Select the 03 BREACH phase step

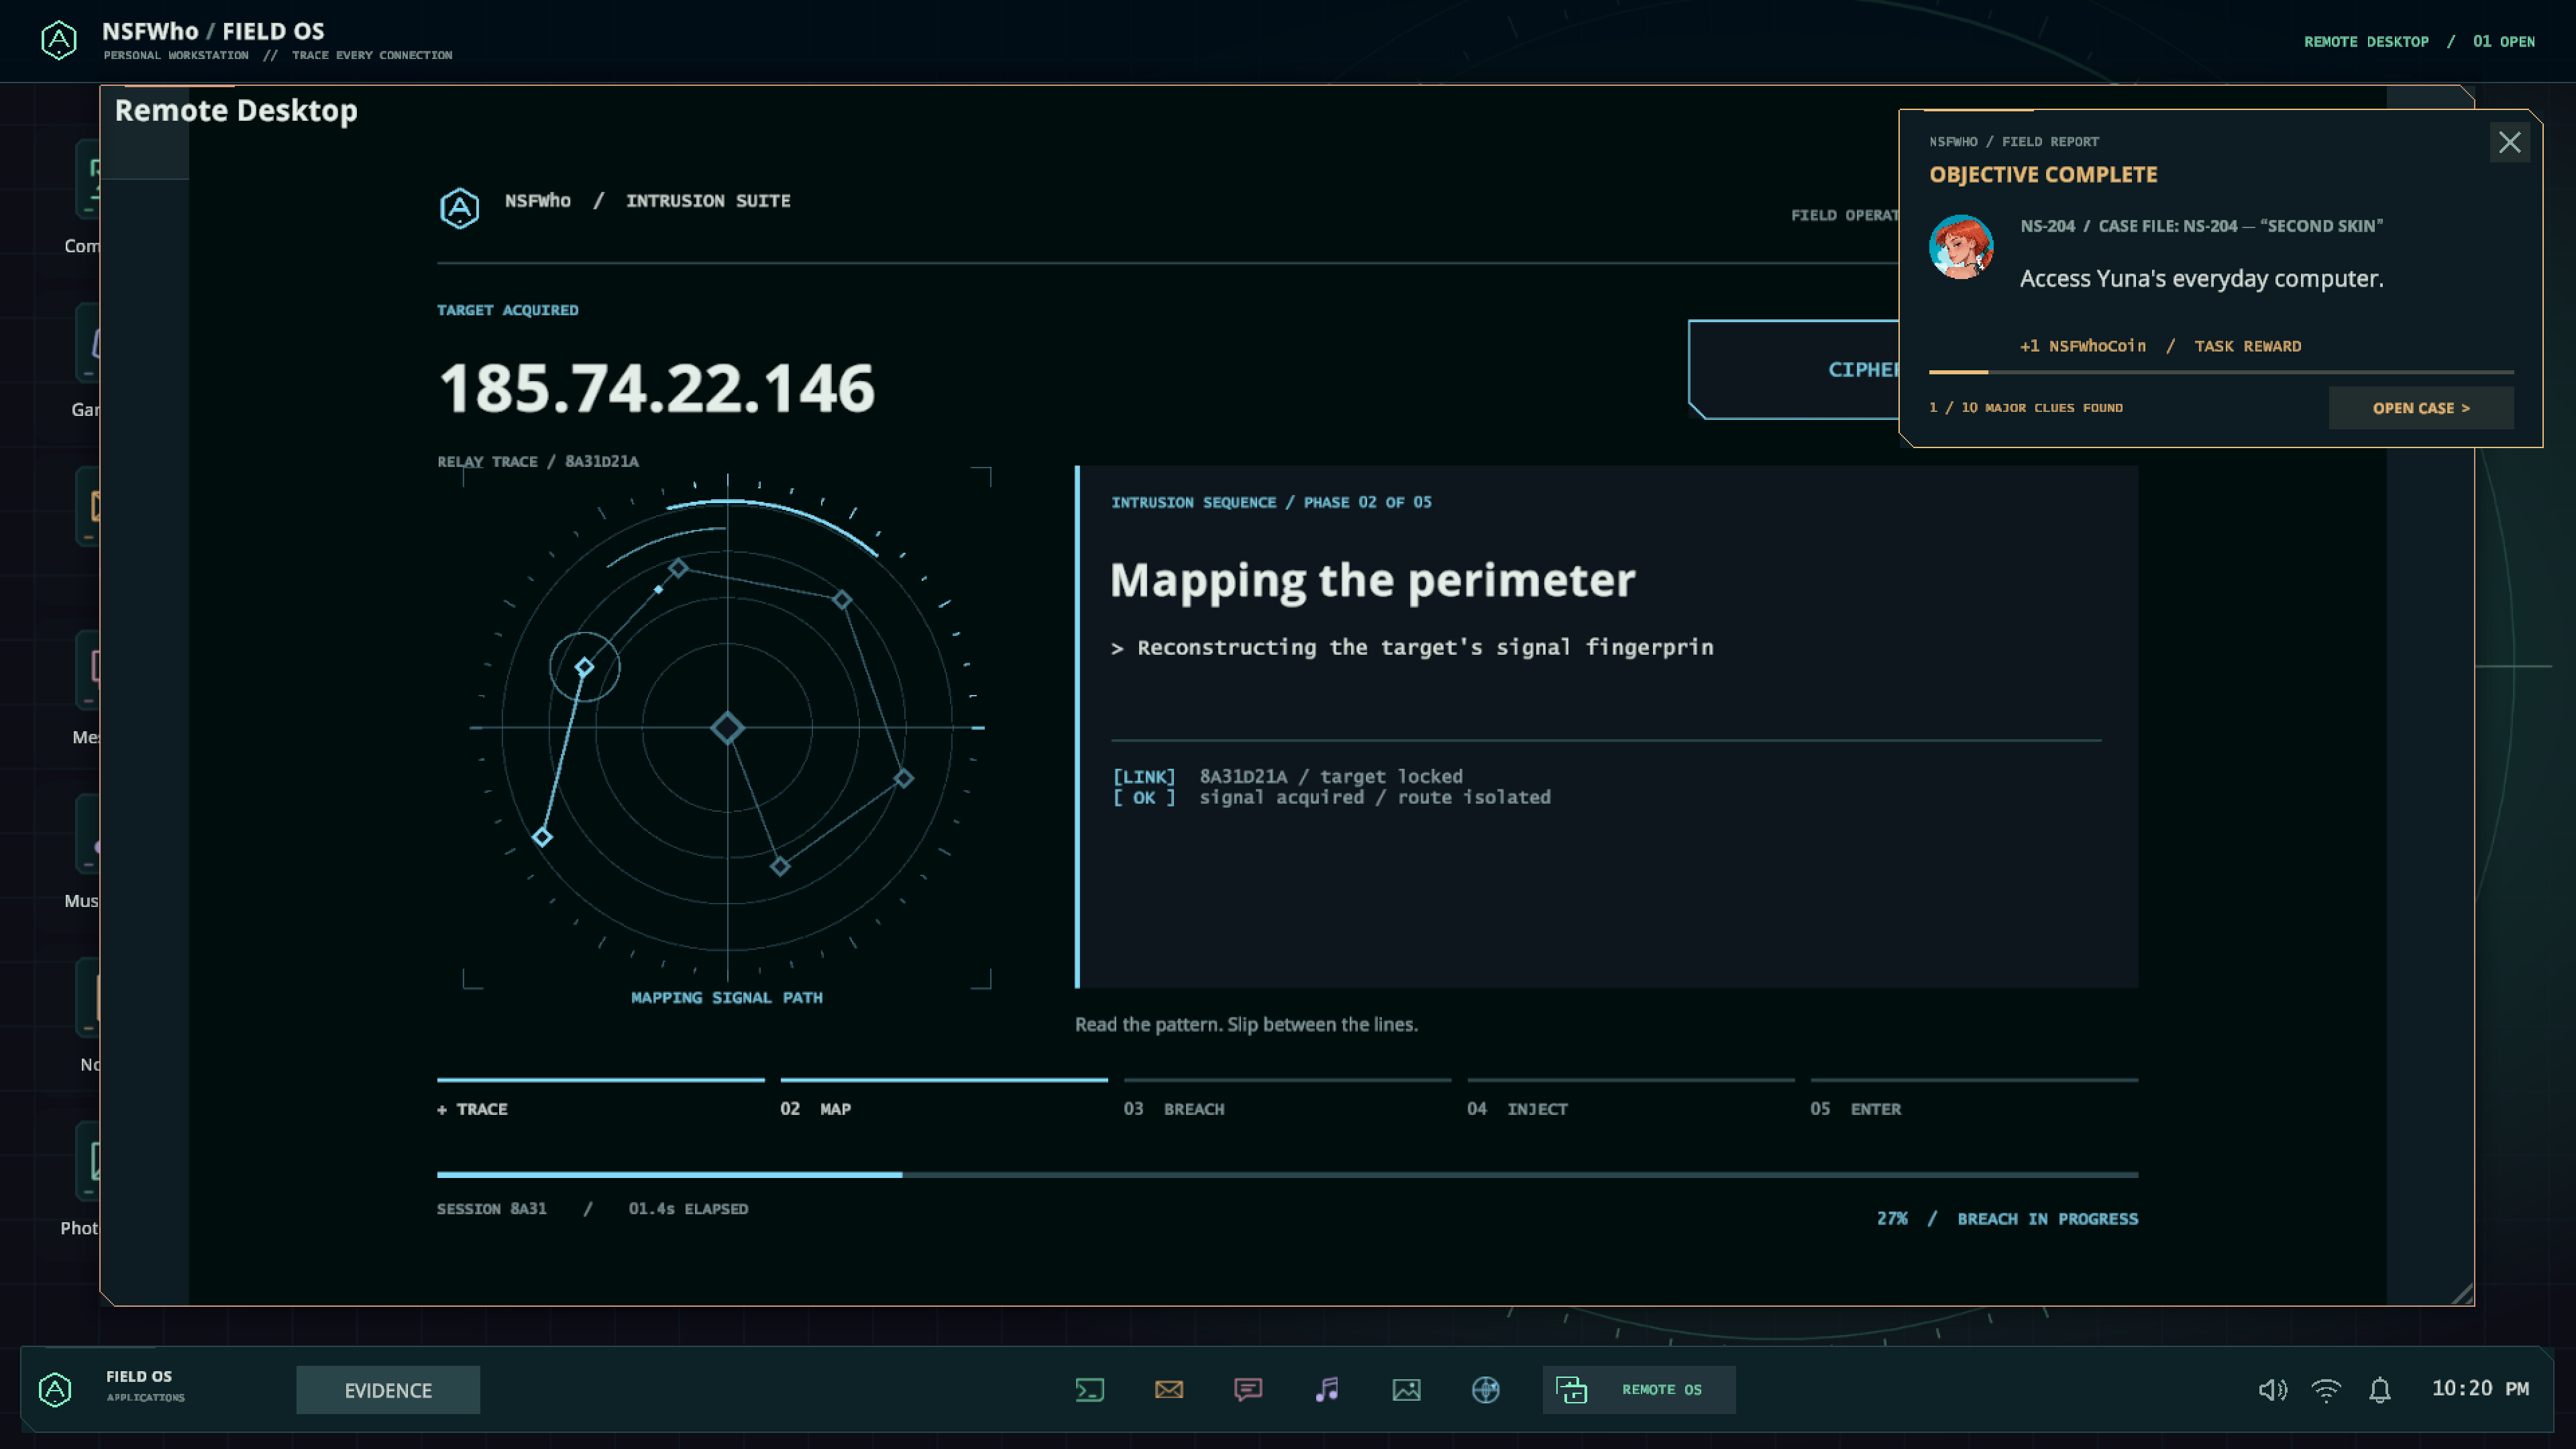coord(1287,1099)
